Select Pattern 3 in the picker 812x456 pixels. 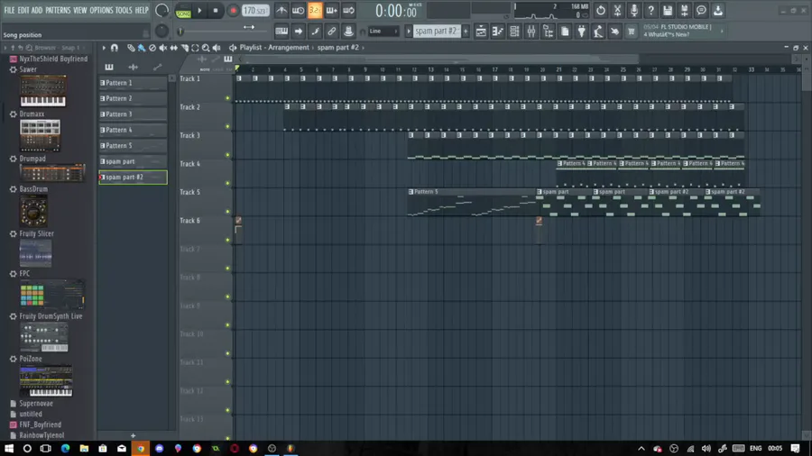pos(133,114)
